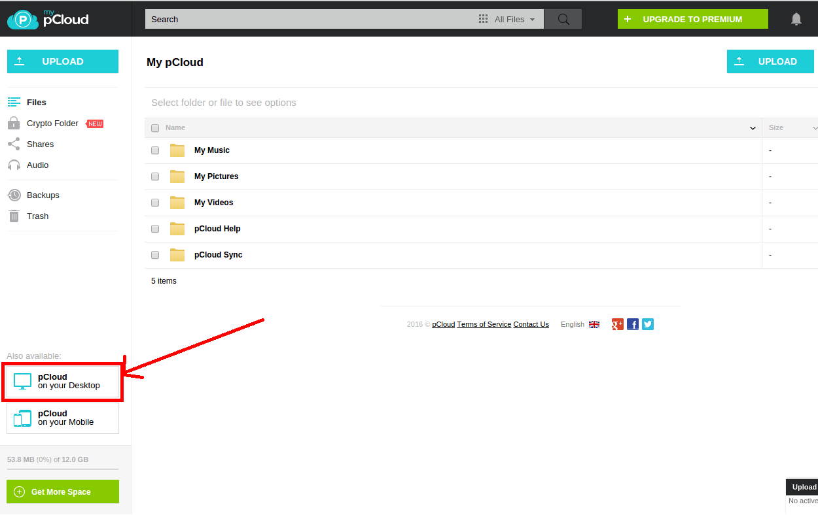The width and height of the screenshot is (818, 515).
Task: Click the Name column header label
Action: tap(175, 128)
